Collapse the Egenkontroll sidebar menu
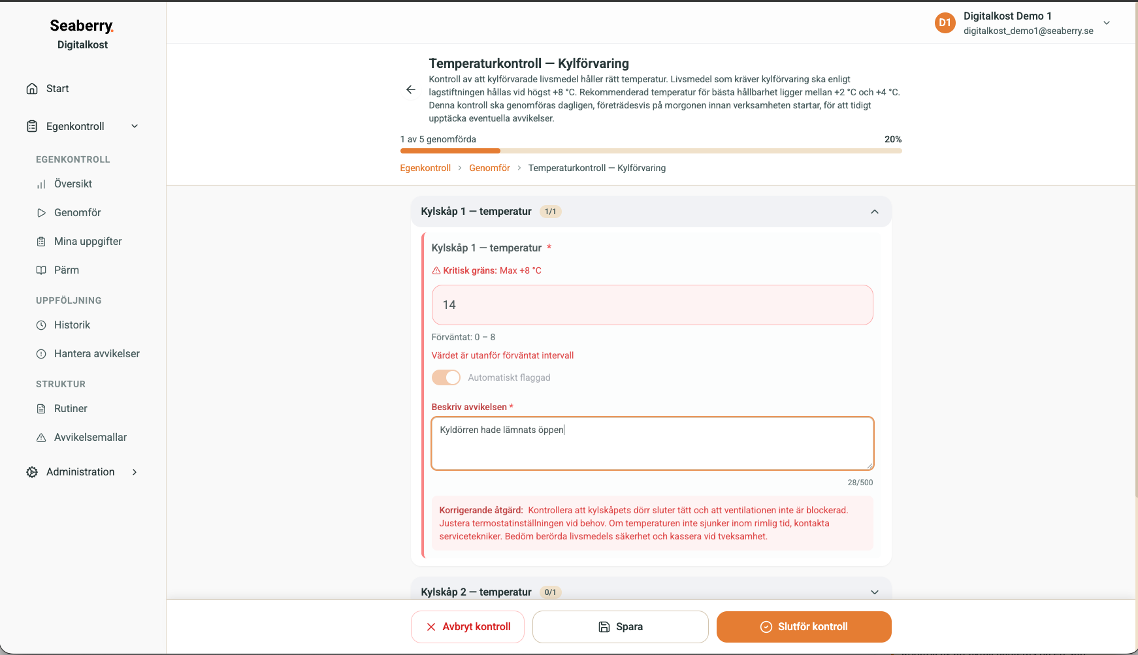Viewport: 1138px width, 655px height. click(x=135, y=126)
